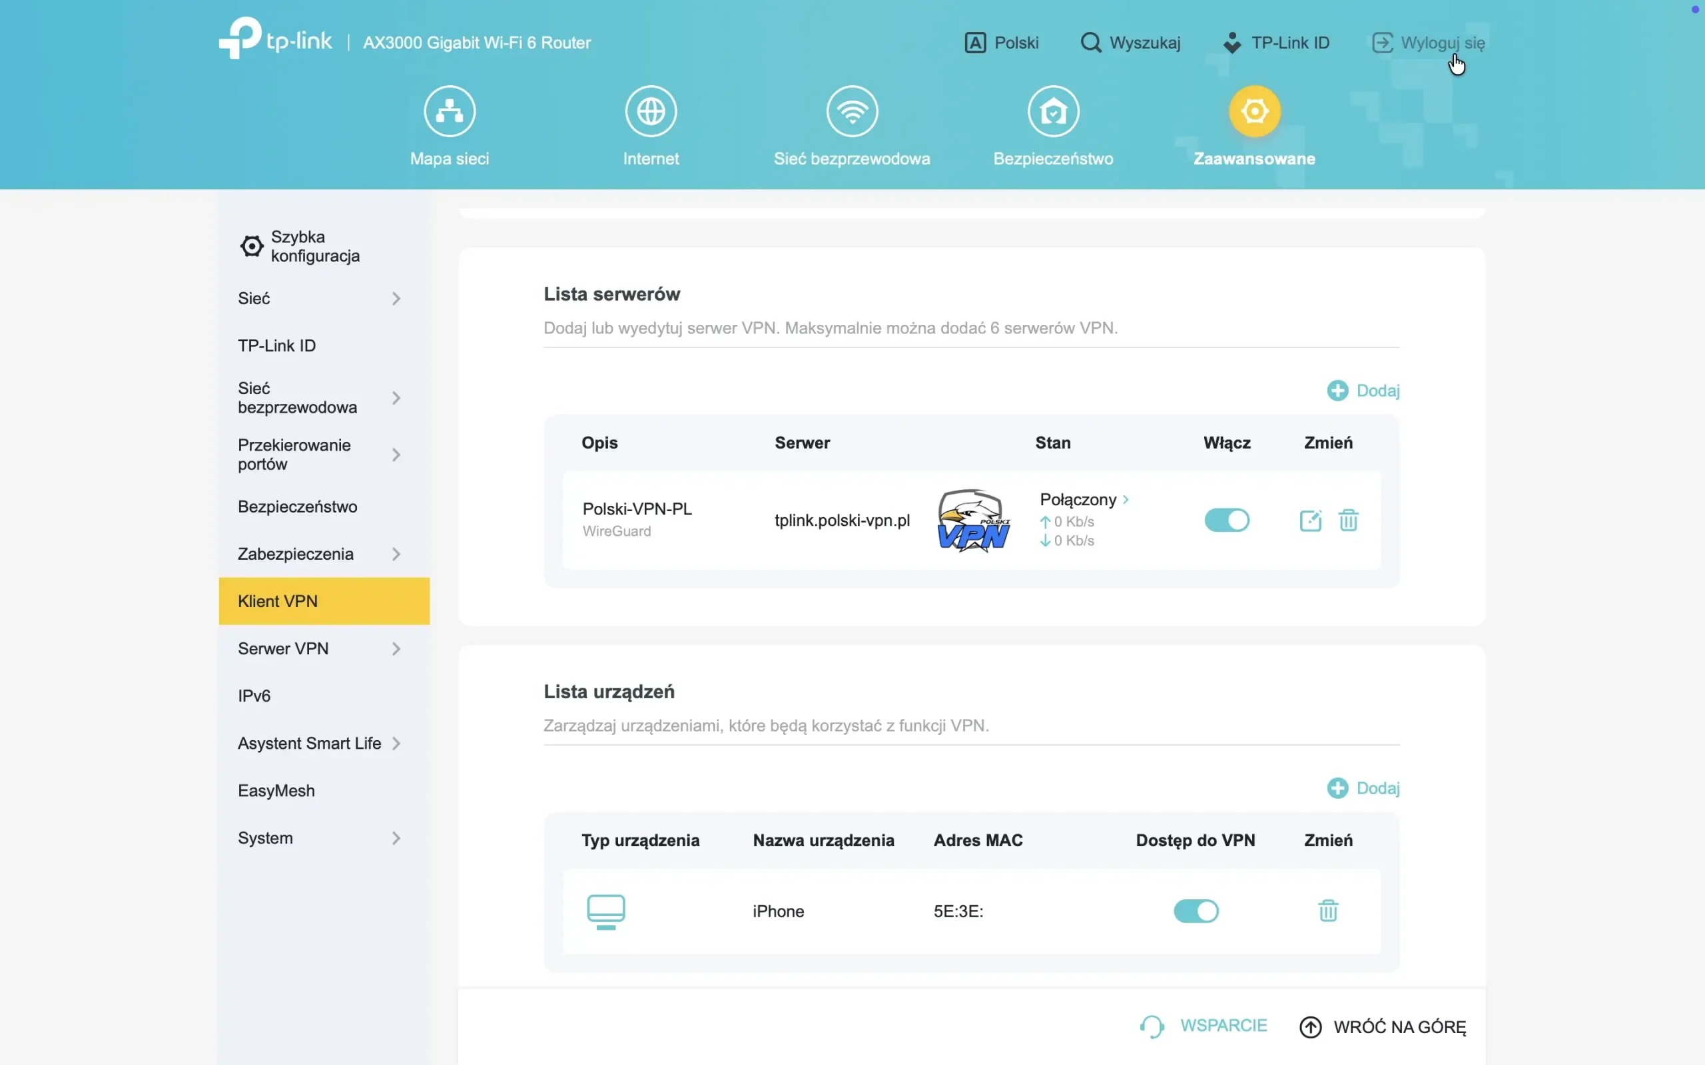Disable VPN access for the iPhone
This screenshot has width=1705, height=1065.
[x=1195, y=911]
